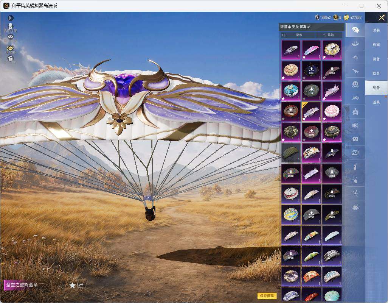Select the currently equipped checkmarked parachute
The height and width of the screenshot is (303, 388).
(x=311, y=112)
